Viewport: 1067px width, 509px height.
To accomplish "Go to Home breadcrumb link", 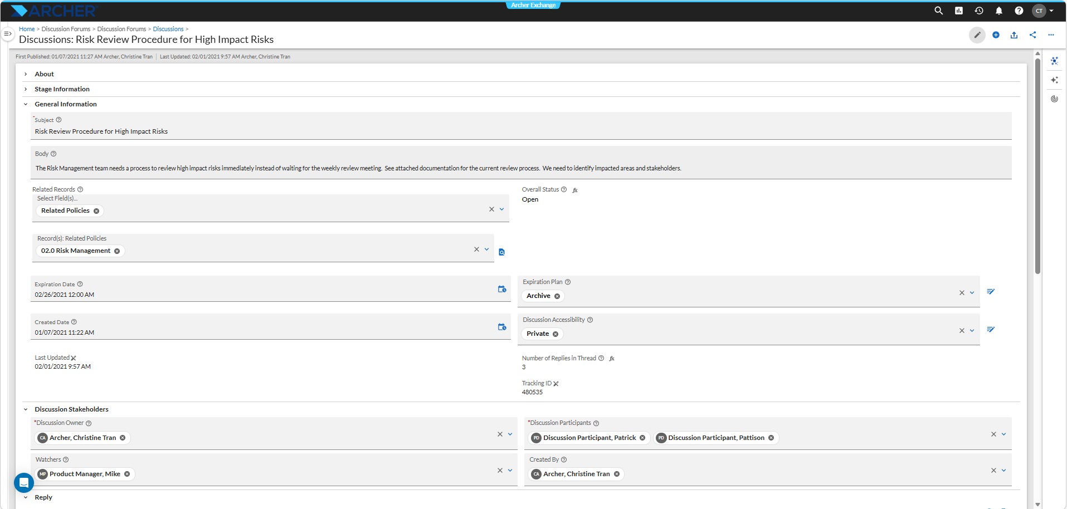I will tap(27, 29).
